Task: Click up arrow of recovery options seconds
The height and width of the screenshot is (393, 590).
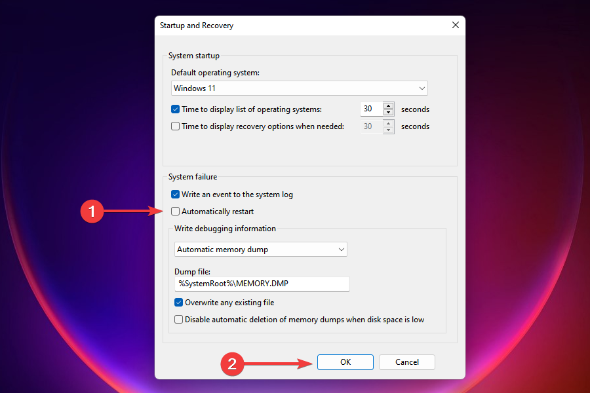Action: coord(388,123)
